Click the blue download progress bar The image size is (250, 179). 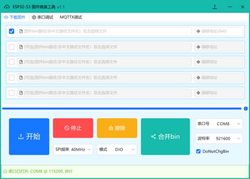122,109
